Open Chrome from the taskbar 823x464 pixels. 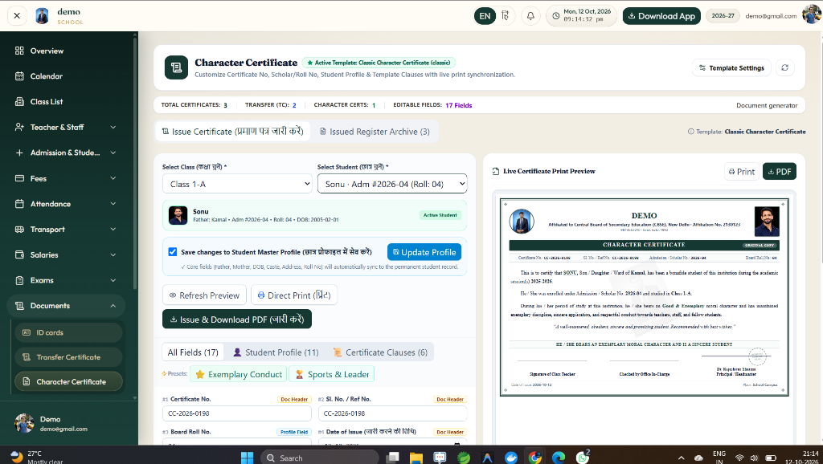(x=534, y=458)
